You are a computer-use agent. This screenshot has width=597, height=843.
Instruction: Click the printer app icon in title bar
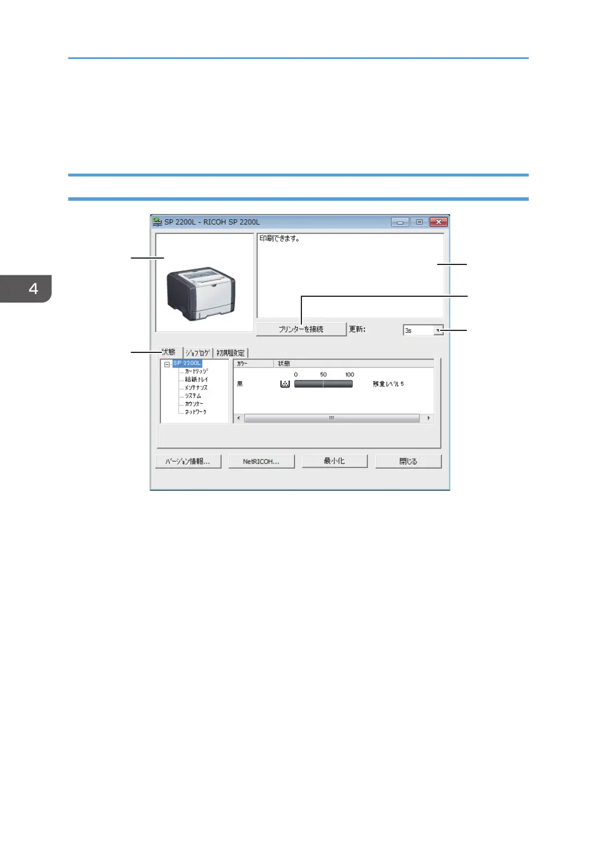point(157,222)
